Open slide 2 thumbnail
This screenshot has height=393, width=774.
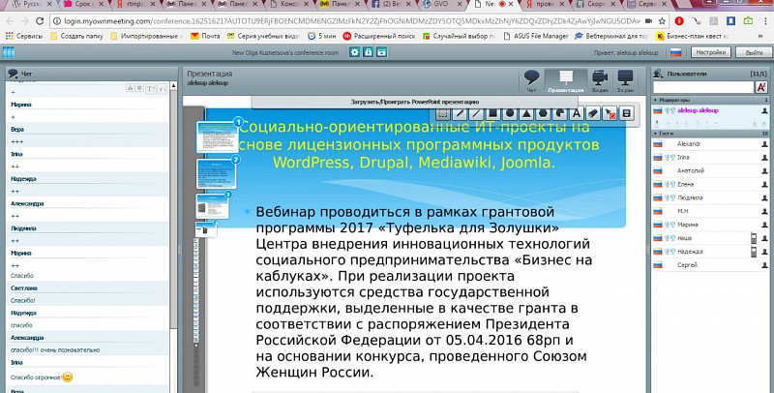pyautogui.click(x=216, y=173)
